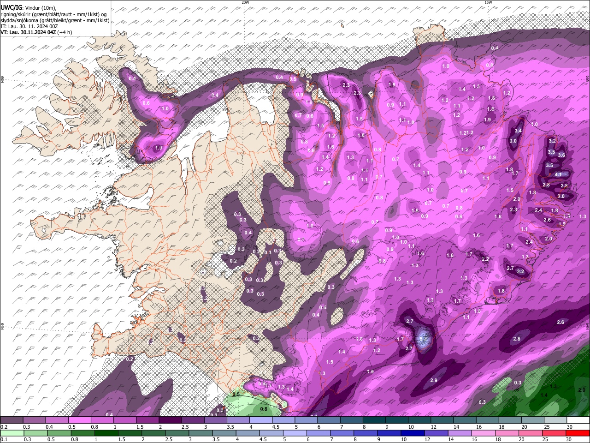Image resolution: width=590 pixels, height=443 pixels.
Task: Click the '20W' longitude label
Action: [x=245, y=2]
